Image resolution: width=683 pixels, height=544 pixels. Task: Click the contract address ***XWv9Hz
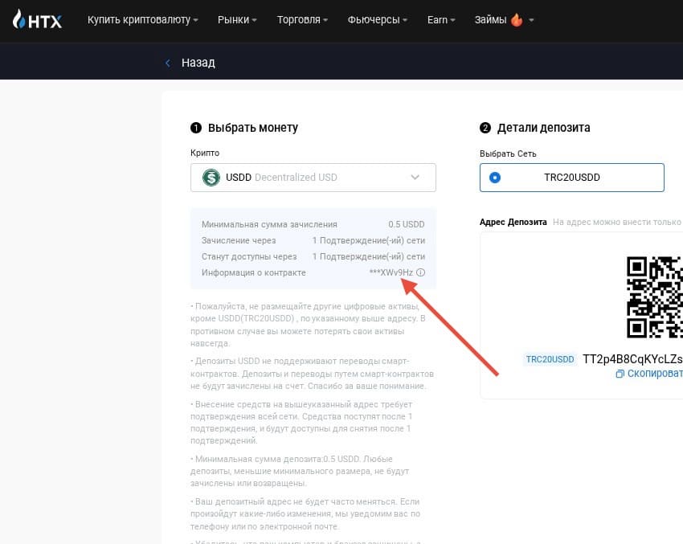point(391,272)
